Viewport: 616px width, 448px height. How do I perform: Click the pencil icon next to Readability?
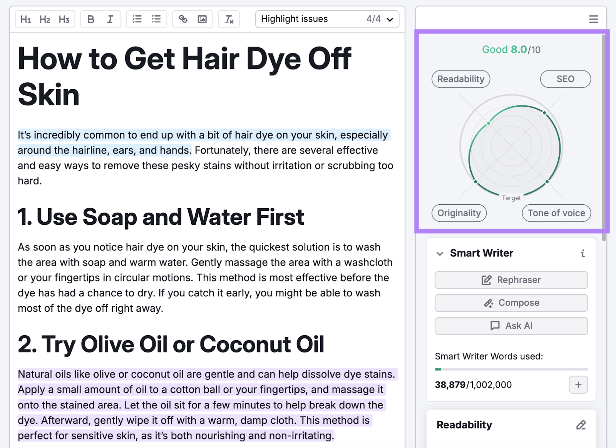581,425
